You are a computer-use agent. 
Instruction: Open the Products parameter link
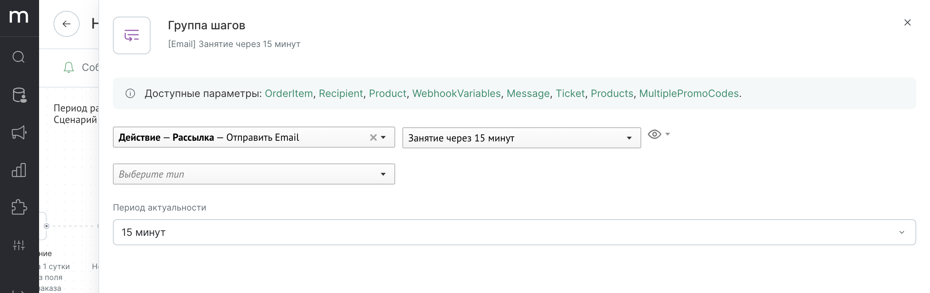coord(612,93)
